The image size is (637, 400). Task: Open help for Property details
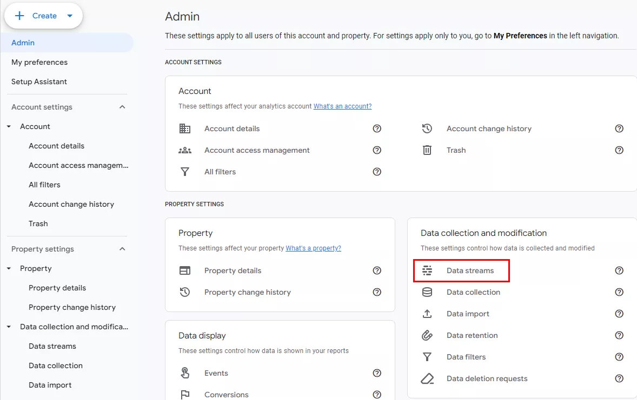377,270
